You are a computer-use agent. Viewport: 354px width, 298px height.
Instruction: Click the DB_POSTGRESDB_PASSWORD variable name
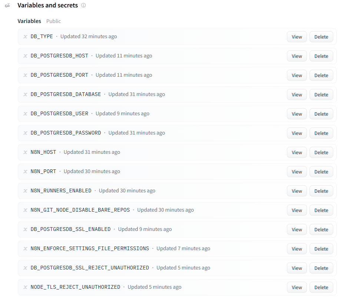[66, 133]
